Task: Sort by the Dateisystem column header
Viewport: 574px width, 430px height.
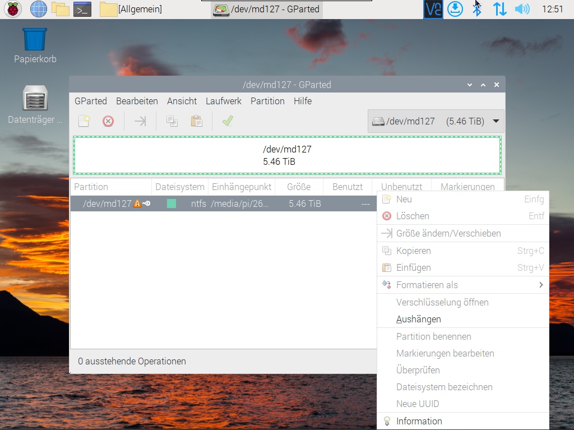Action: pyautogui.click(x=180, y=187)
